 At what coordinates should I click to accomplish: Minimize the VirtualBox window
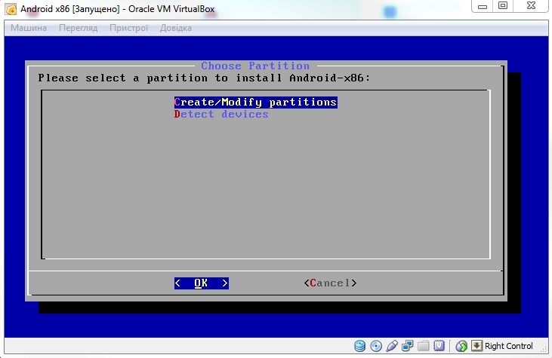(483, 6)
